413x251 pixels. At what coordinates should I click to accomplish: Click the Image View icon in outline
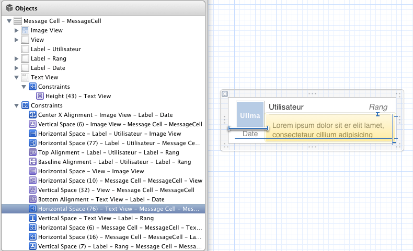pos(25,30)
